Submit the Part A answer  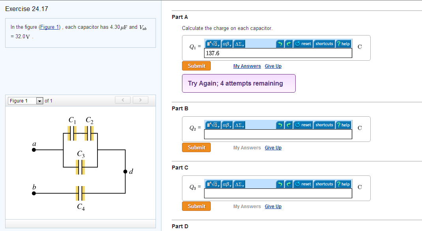(197, 66)
